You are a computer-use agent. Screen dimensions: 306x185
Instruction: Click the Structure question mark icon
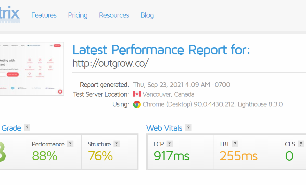[x=117, y=144]
